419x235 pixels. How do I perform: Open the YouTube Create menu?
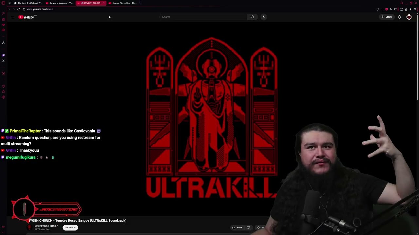[387, 17]
